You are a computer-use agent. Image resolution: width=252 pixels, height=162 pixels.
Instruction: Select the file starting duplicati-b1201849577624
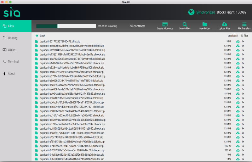[x=72, y=50]
